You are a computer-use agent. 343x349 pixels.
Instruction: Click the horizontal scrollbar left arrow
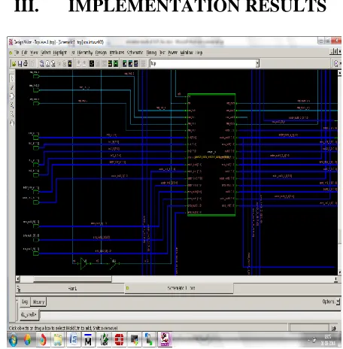(x=17, y=279)
